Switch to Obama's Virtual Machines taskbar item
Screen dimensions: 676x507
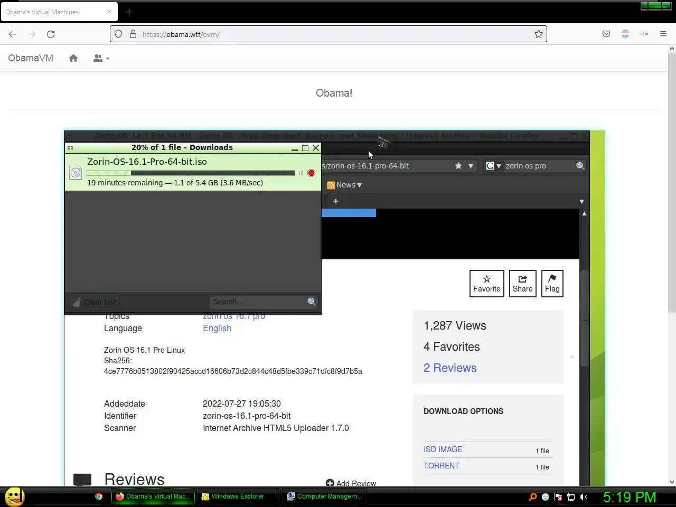153,496
